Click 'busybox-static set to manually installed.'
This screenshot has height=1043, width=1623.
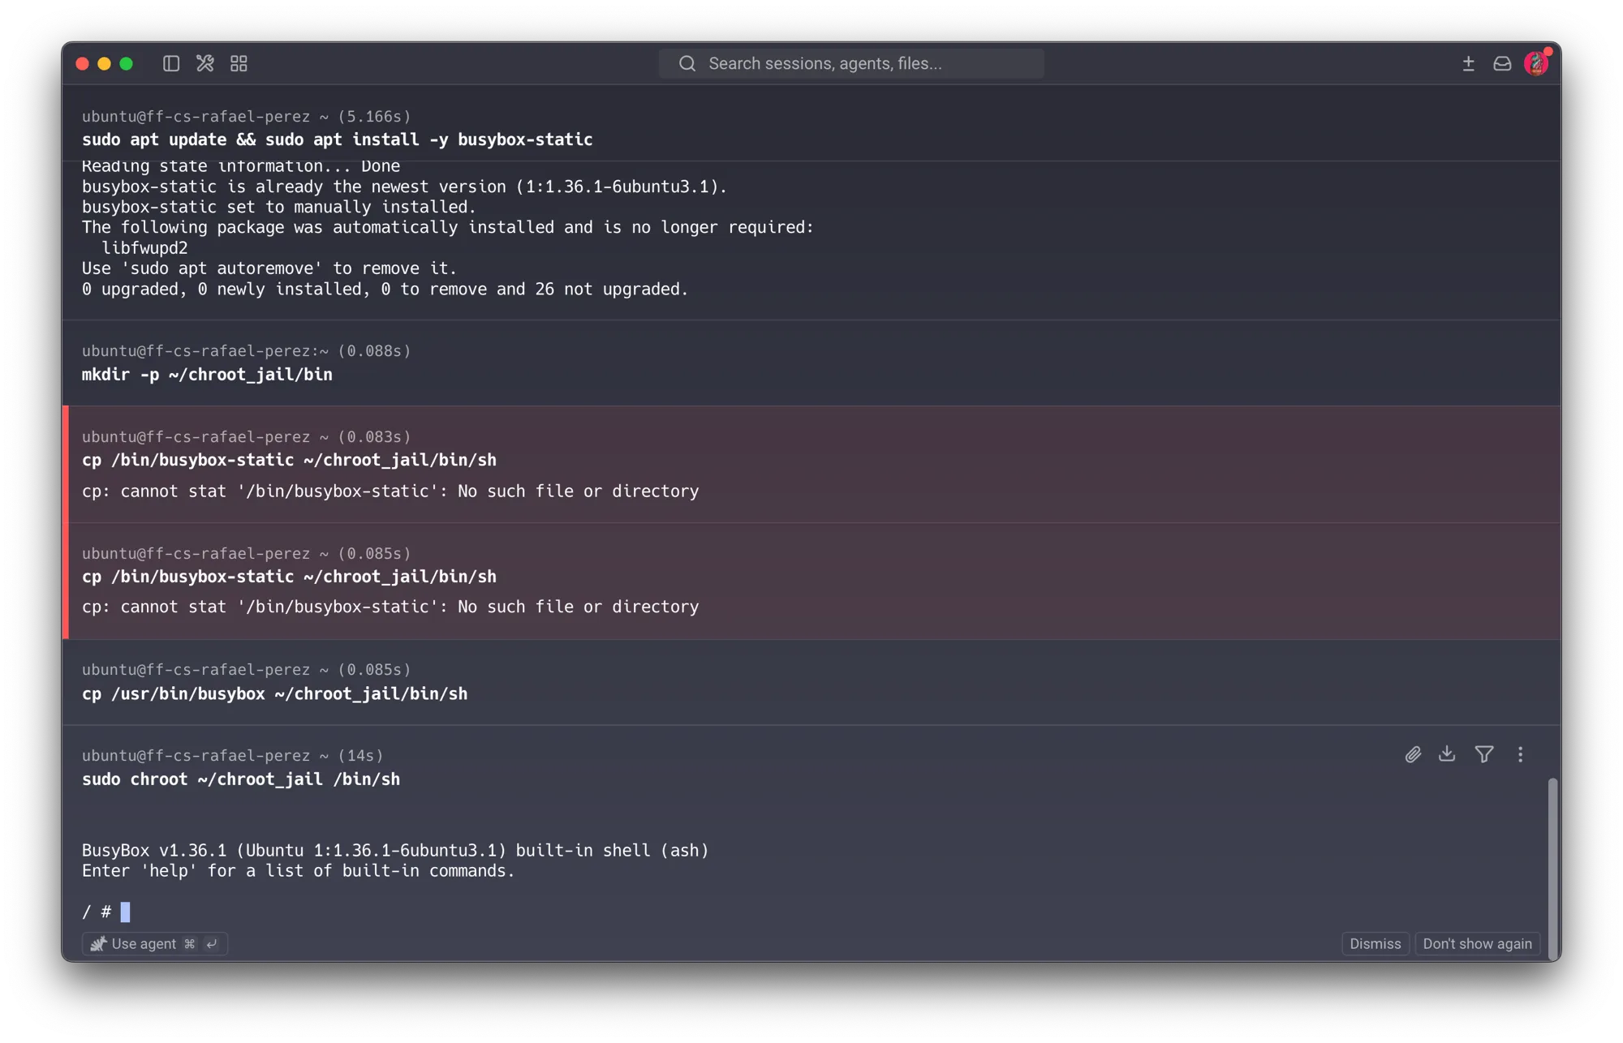click(279, 207)
